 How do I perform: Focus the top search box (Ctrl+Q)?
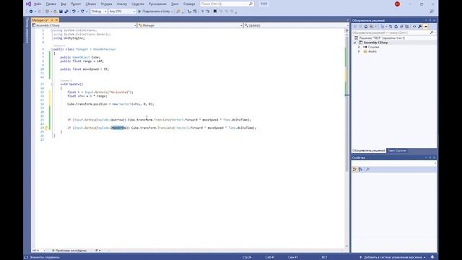pyautogui.click(x=226, y=4)
